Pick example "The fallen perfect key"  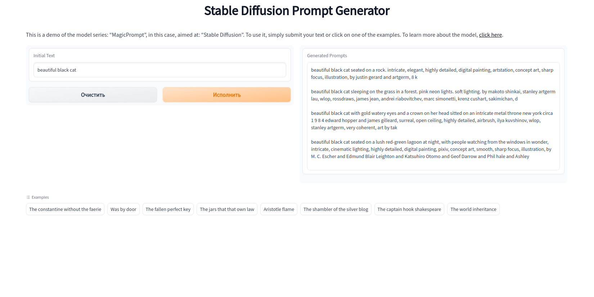(x=168, y=209)
